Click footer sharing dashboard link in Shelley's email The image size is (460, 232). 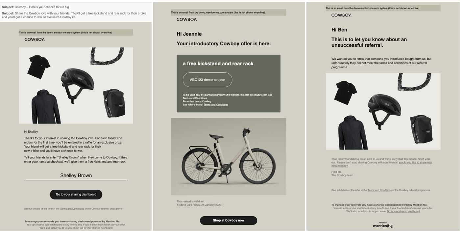tap(96, 228)
